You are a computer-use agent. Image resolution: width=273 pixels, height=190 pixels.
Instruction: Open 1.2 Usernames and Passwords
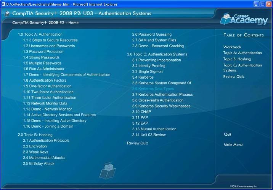[49, 46]
